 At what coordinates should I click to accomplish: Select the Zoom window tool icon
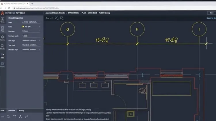point(62,18)
